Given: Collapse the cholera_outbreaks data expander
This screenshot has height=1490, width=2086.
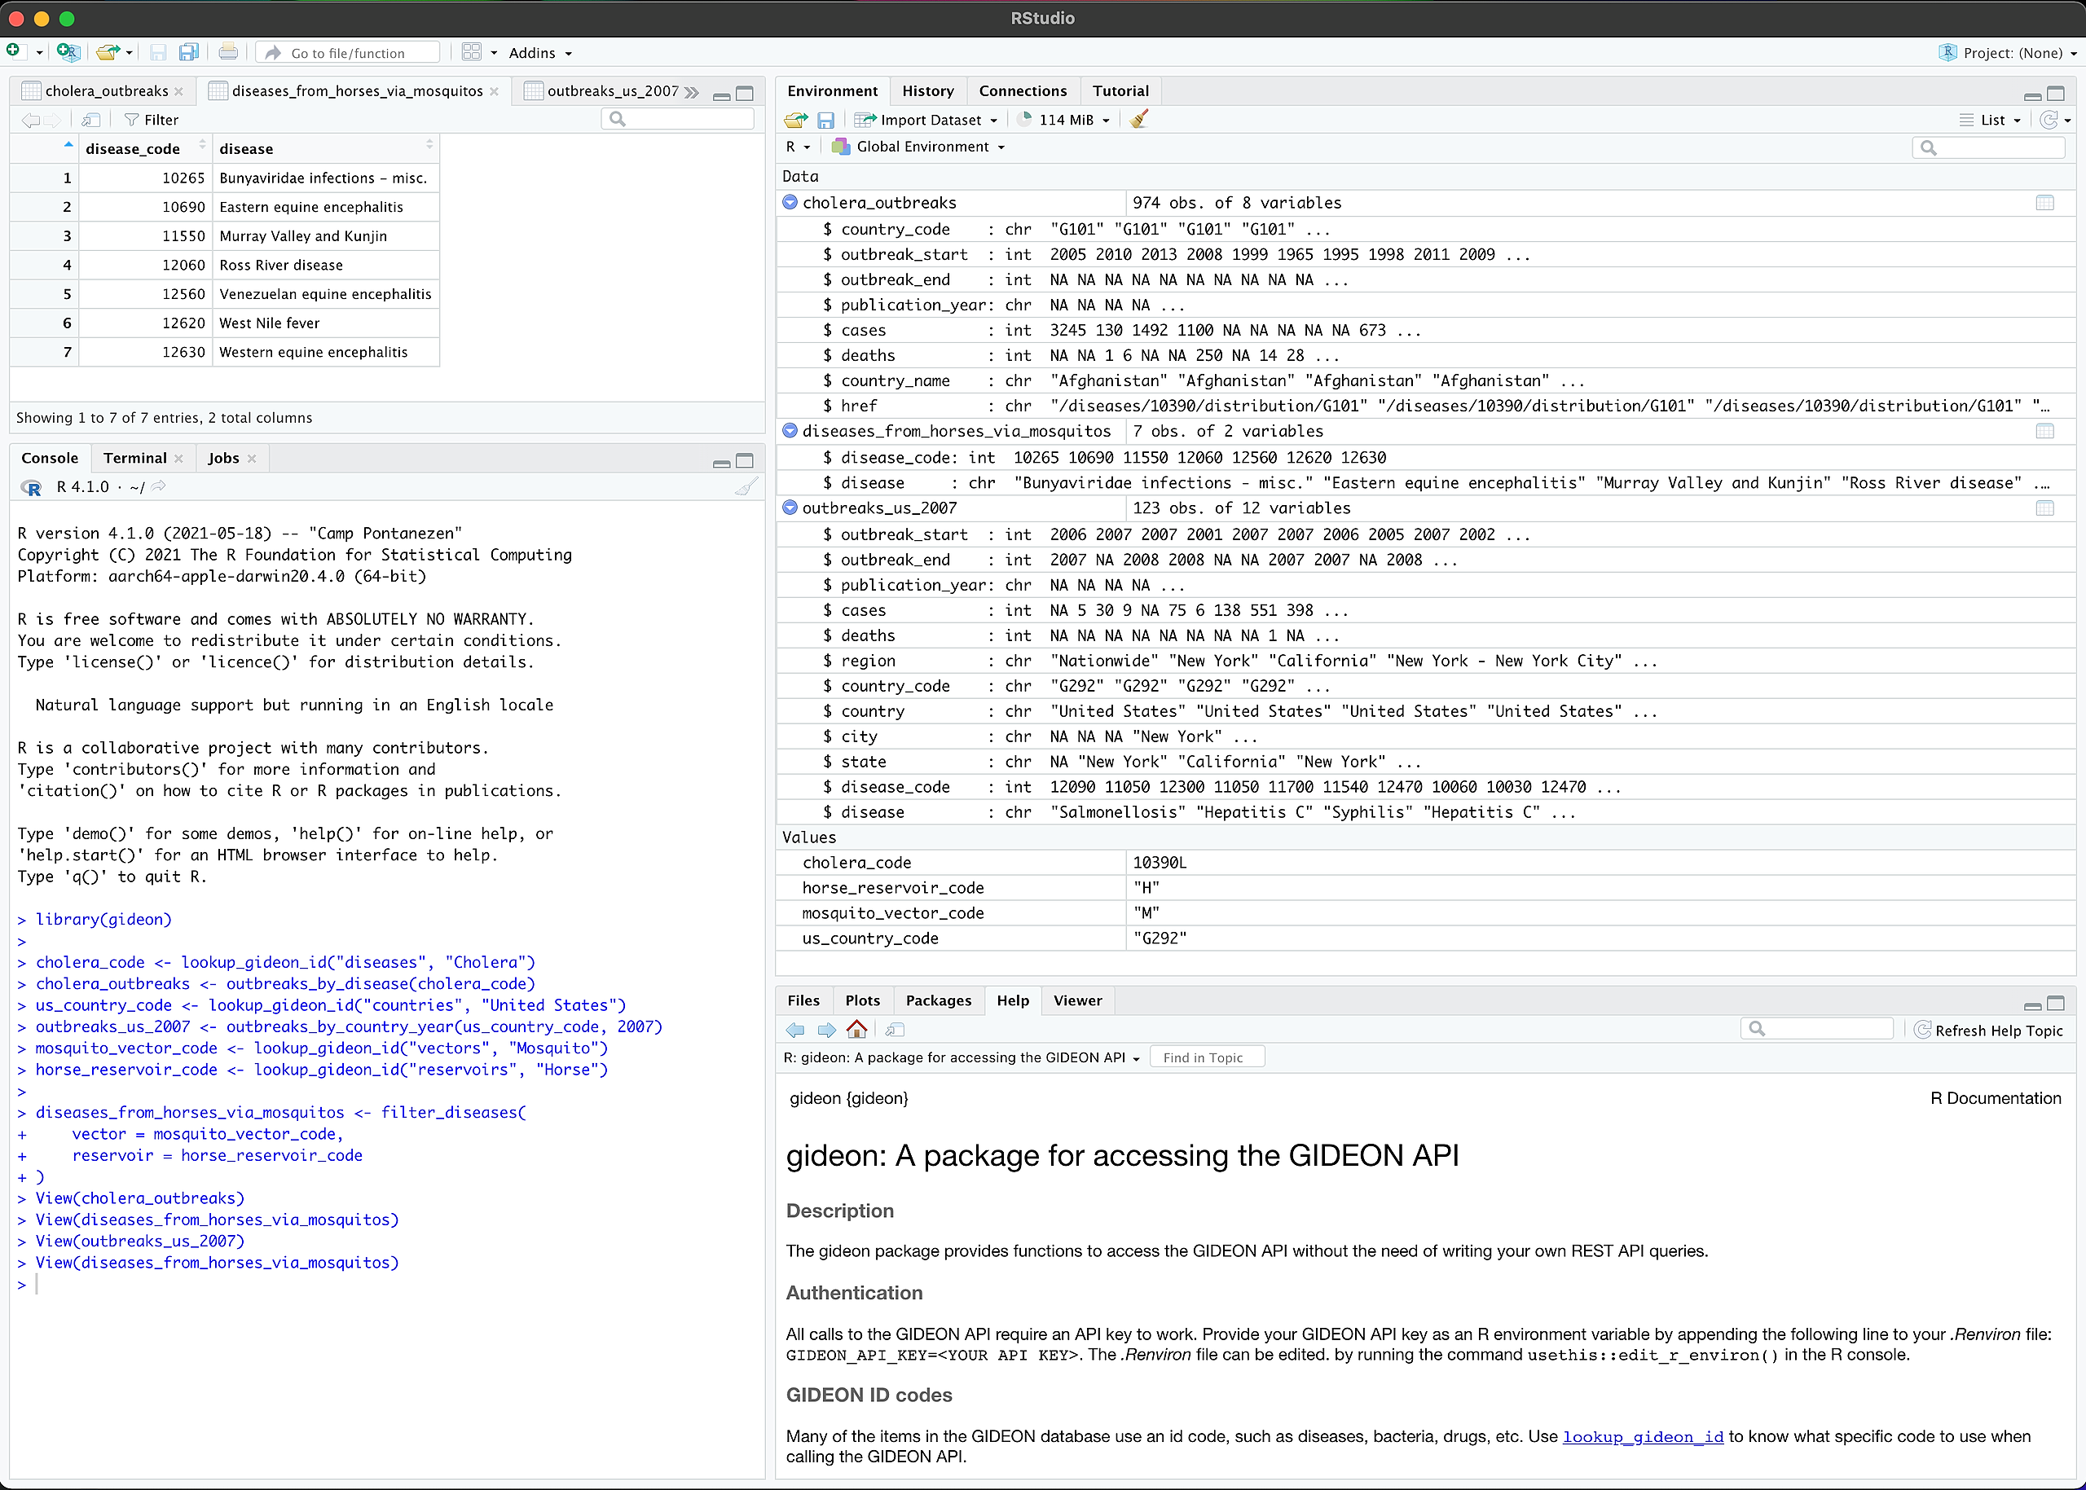Looking at the screenshot, I should [790, 203].
